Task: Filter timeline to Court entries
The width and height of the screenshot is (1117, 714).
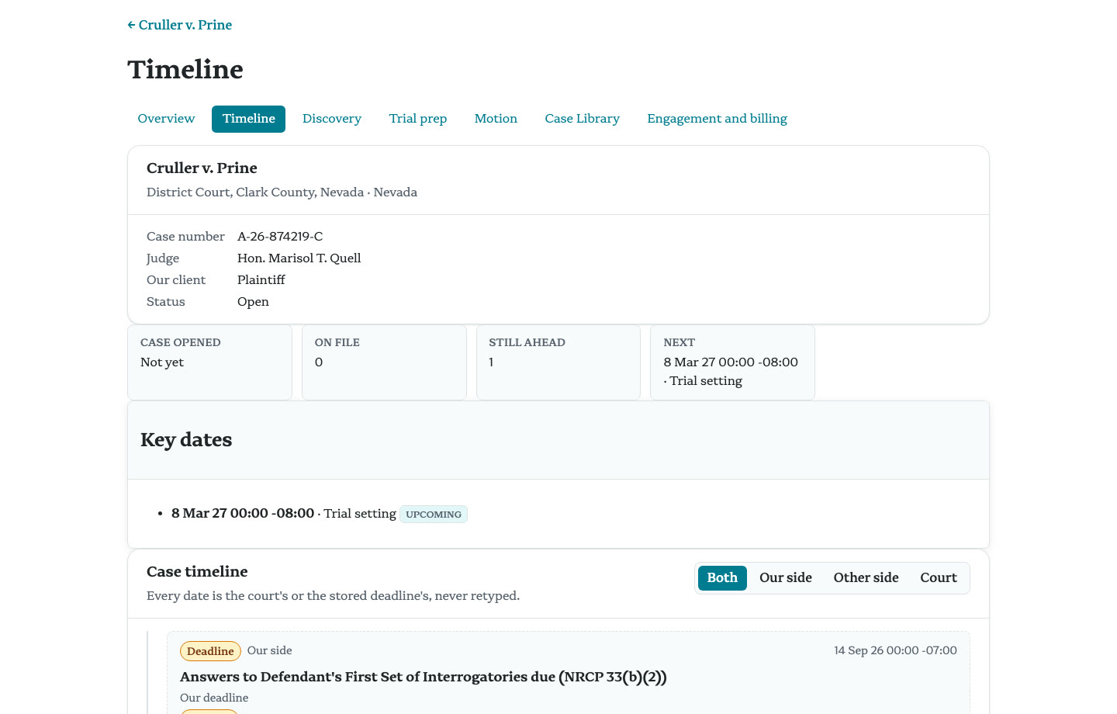Action: point(939,578)
